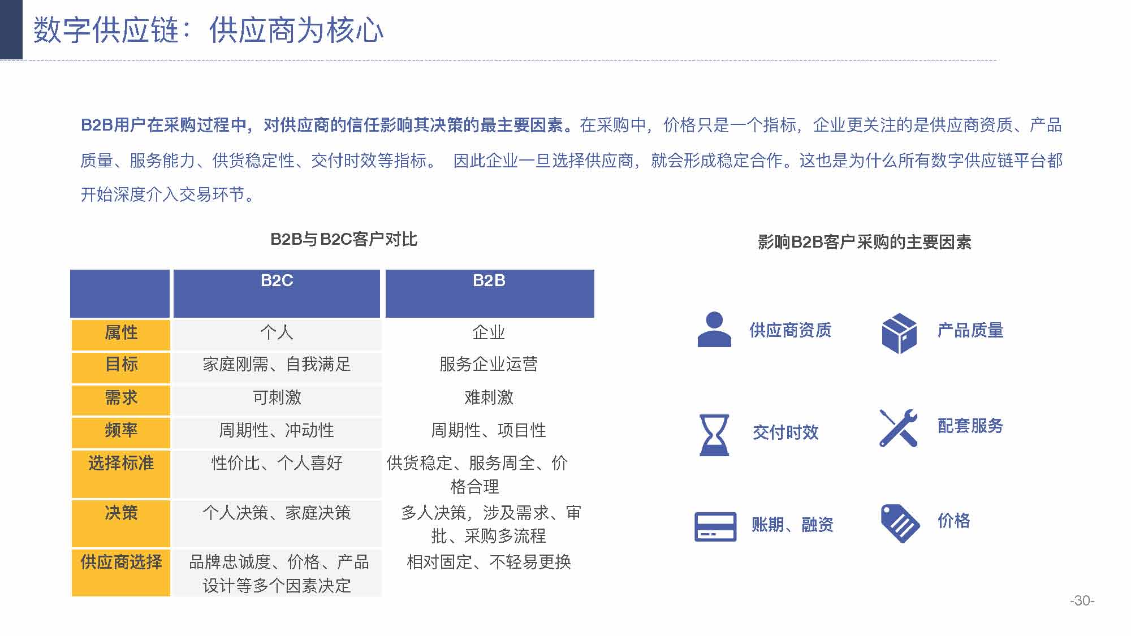Click the table title B2B与B2C客户对比

pos(344,240)
